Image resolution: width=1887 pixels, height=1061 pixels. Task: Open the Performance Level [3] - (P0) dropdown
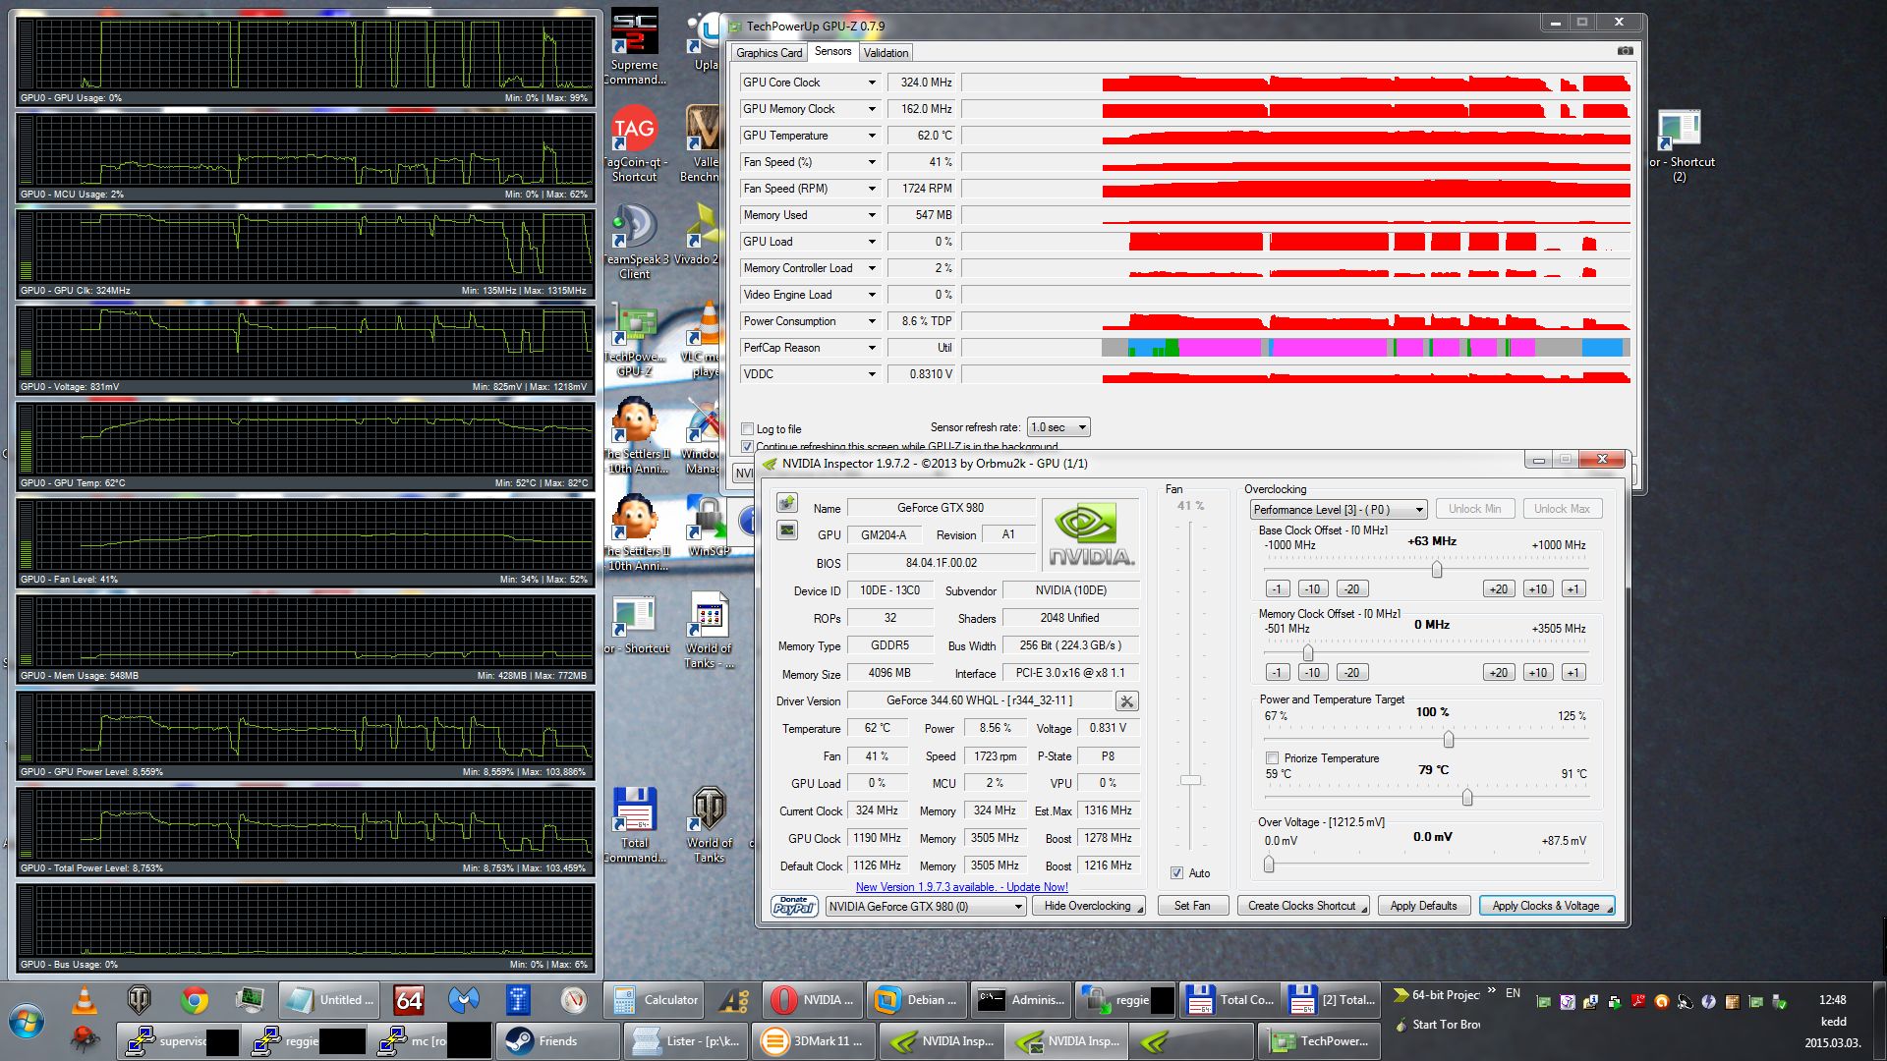point(1338,509)
